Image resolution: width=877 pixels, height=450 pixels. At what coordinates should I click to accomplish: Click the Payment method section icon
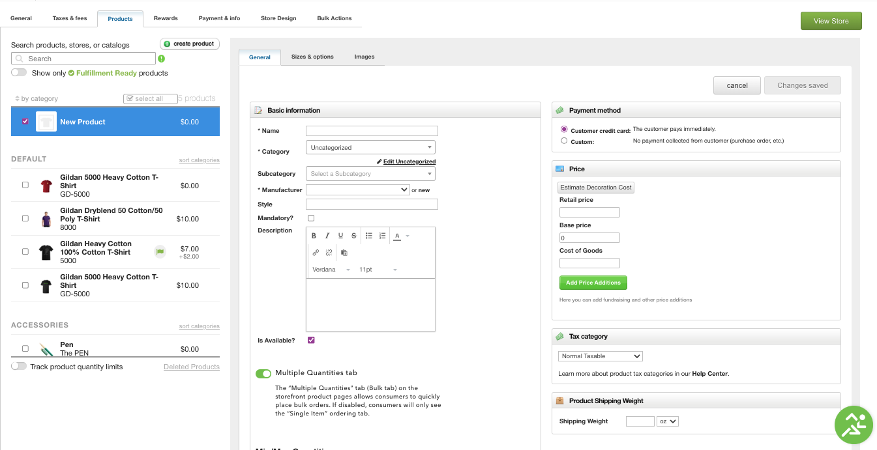tap(559, 111)
